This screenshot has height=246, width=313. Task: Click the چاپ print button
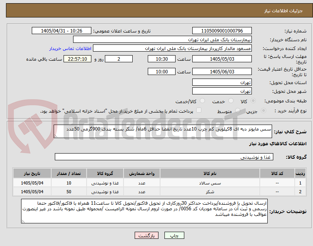tap(174, 235)
